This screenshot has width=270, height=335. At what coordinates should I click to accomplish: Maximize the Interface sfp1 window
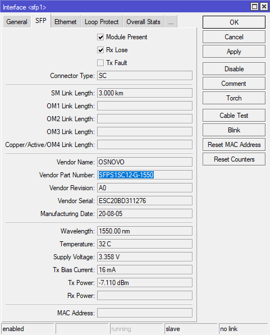point(254,7)
